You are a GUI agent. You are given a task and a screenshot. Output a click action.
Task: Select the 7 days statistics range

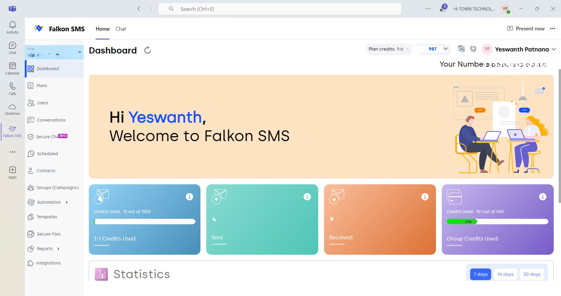click(480, 274)
